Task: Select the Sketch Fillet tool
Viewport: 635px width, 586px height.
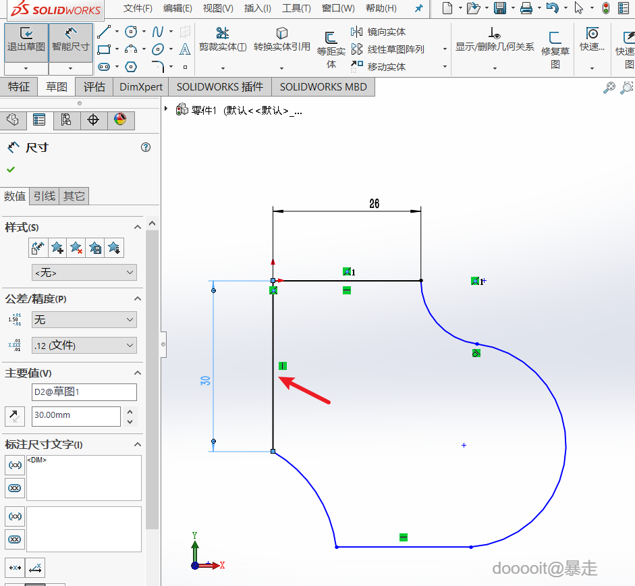Action: [157, 66]
